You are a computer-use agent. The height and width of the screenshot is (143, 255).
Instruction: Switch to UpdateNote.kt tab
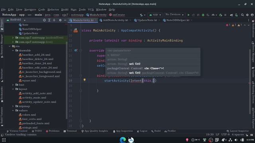147,20
